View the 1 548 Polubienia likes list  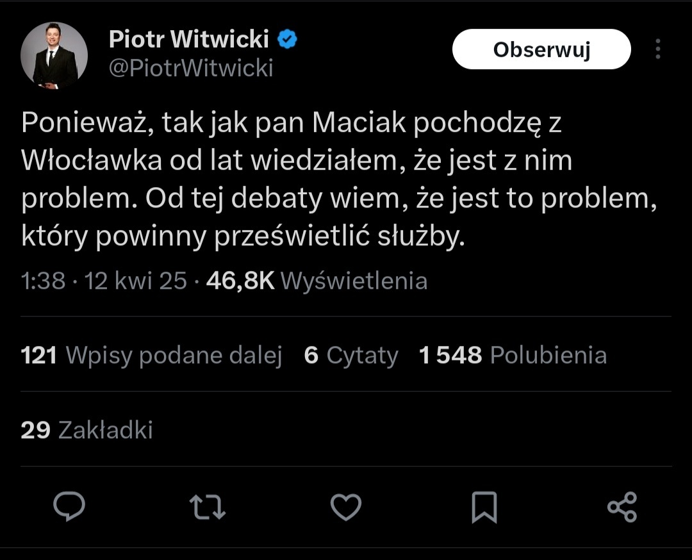point(513,355)
